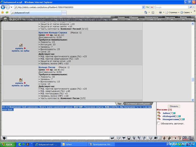Click the red Stop loading icon
The image size is (196, 147).
tap(152, 7)
